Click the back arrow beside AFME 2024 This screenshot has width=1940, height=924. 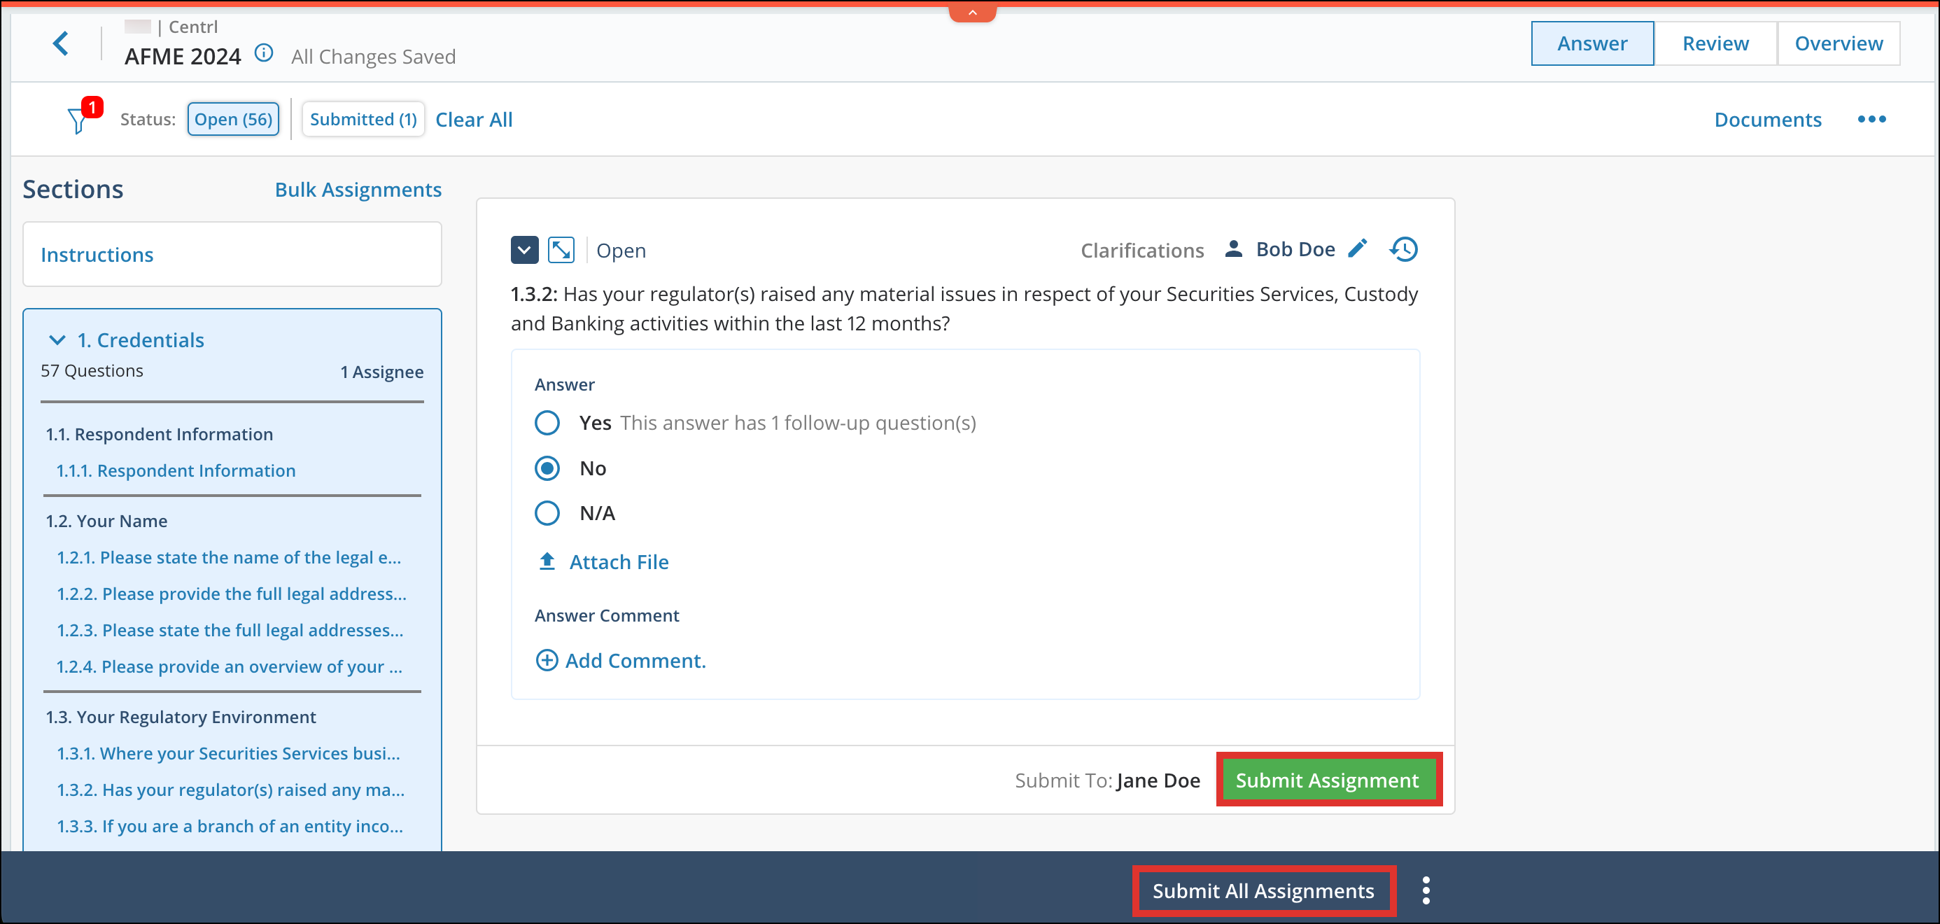point(62,43)
